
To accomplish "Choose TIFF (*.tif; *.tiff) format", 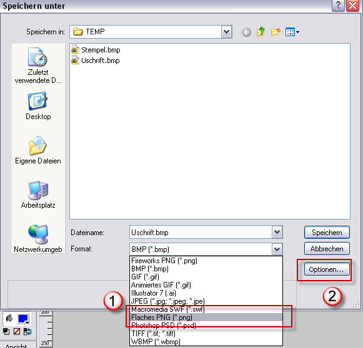I will (206, 334).
